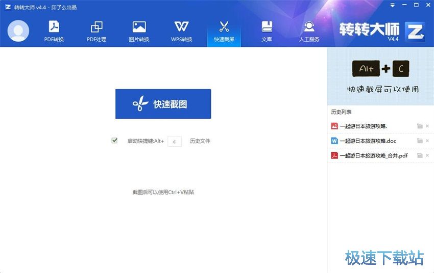Click the image file icon in history list
Viewport: 434px width, 273px height.
[x=334, y=126]
